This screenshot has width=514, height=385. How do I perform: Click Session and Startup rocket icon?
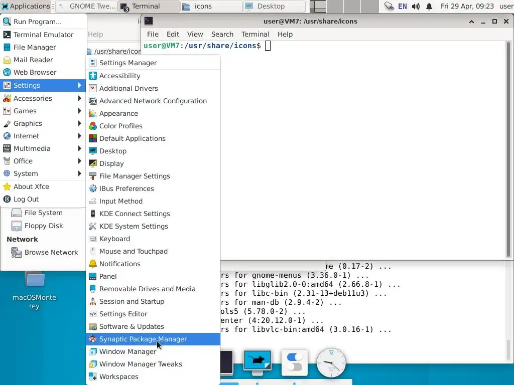coord(93,301)
